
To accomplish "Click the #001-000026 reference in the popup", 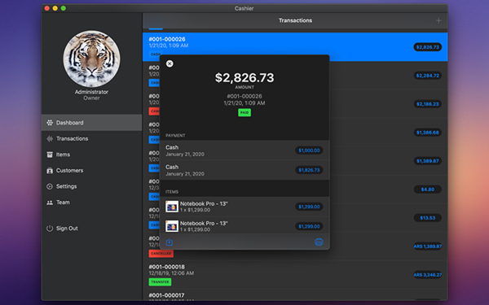I will 244,96.
